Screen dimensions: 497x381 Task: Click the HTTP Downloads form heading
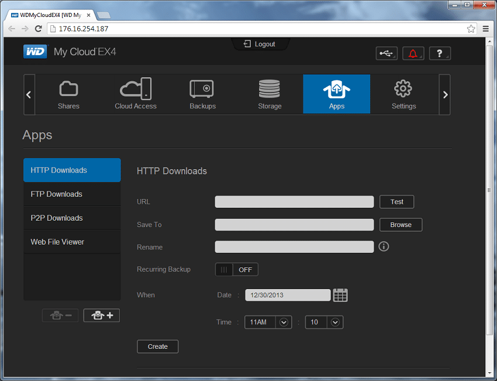click(x=172, y=171)
